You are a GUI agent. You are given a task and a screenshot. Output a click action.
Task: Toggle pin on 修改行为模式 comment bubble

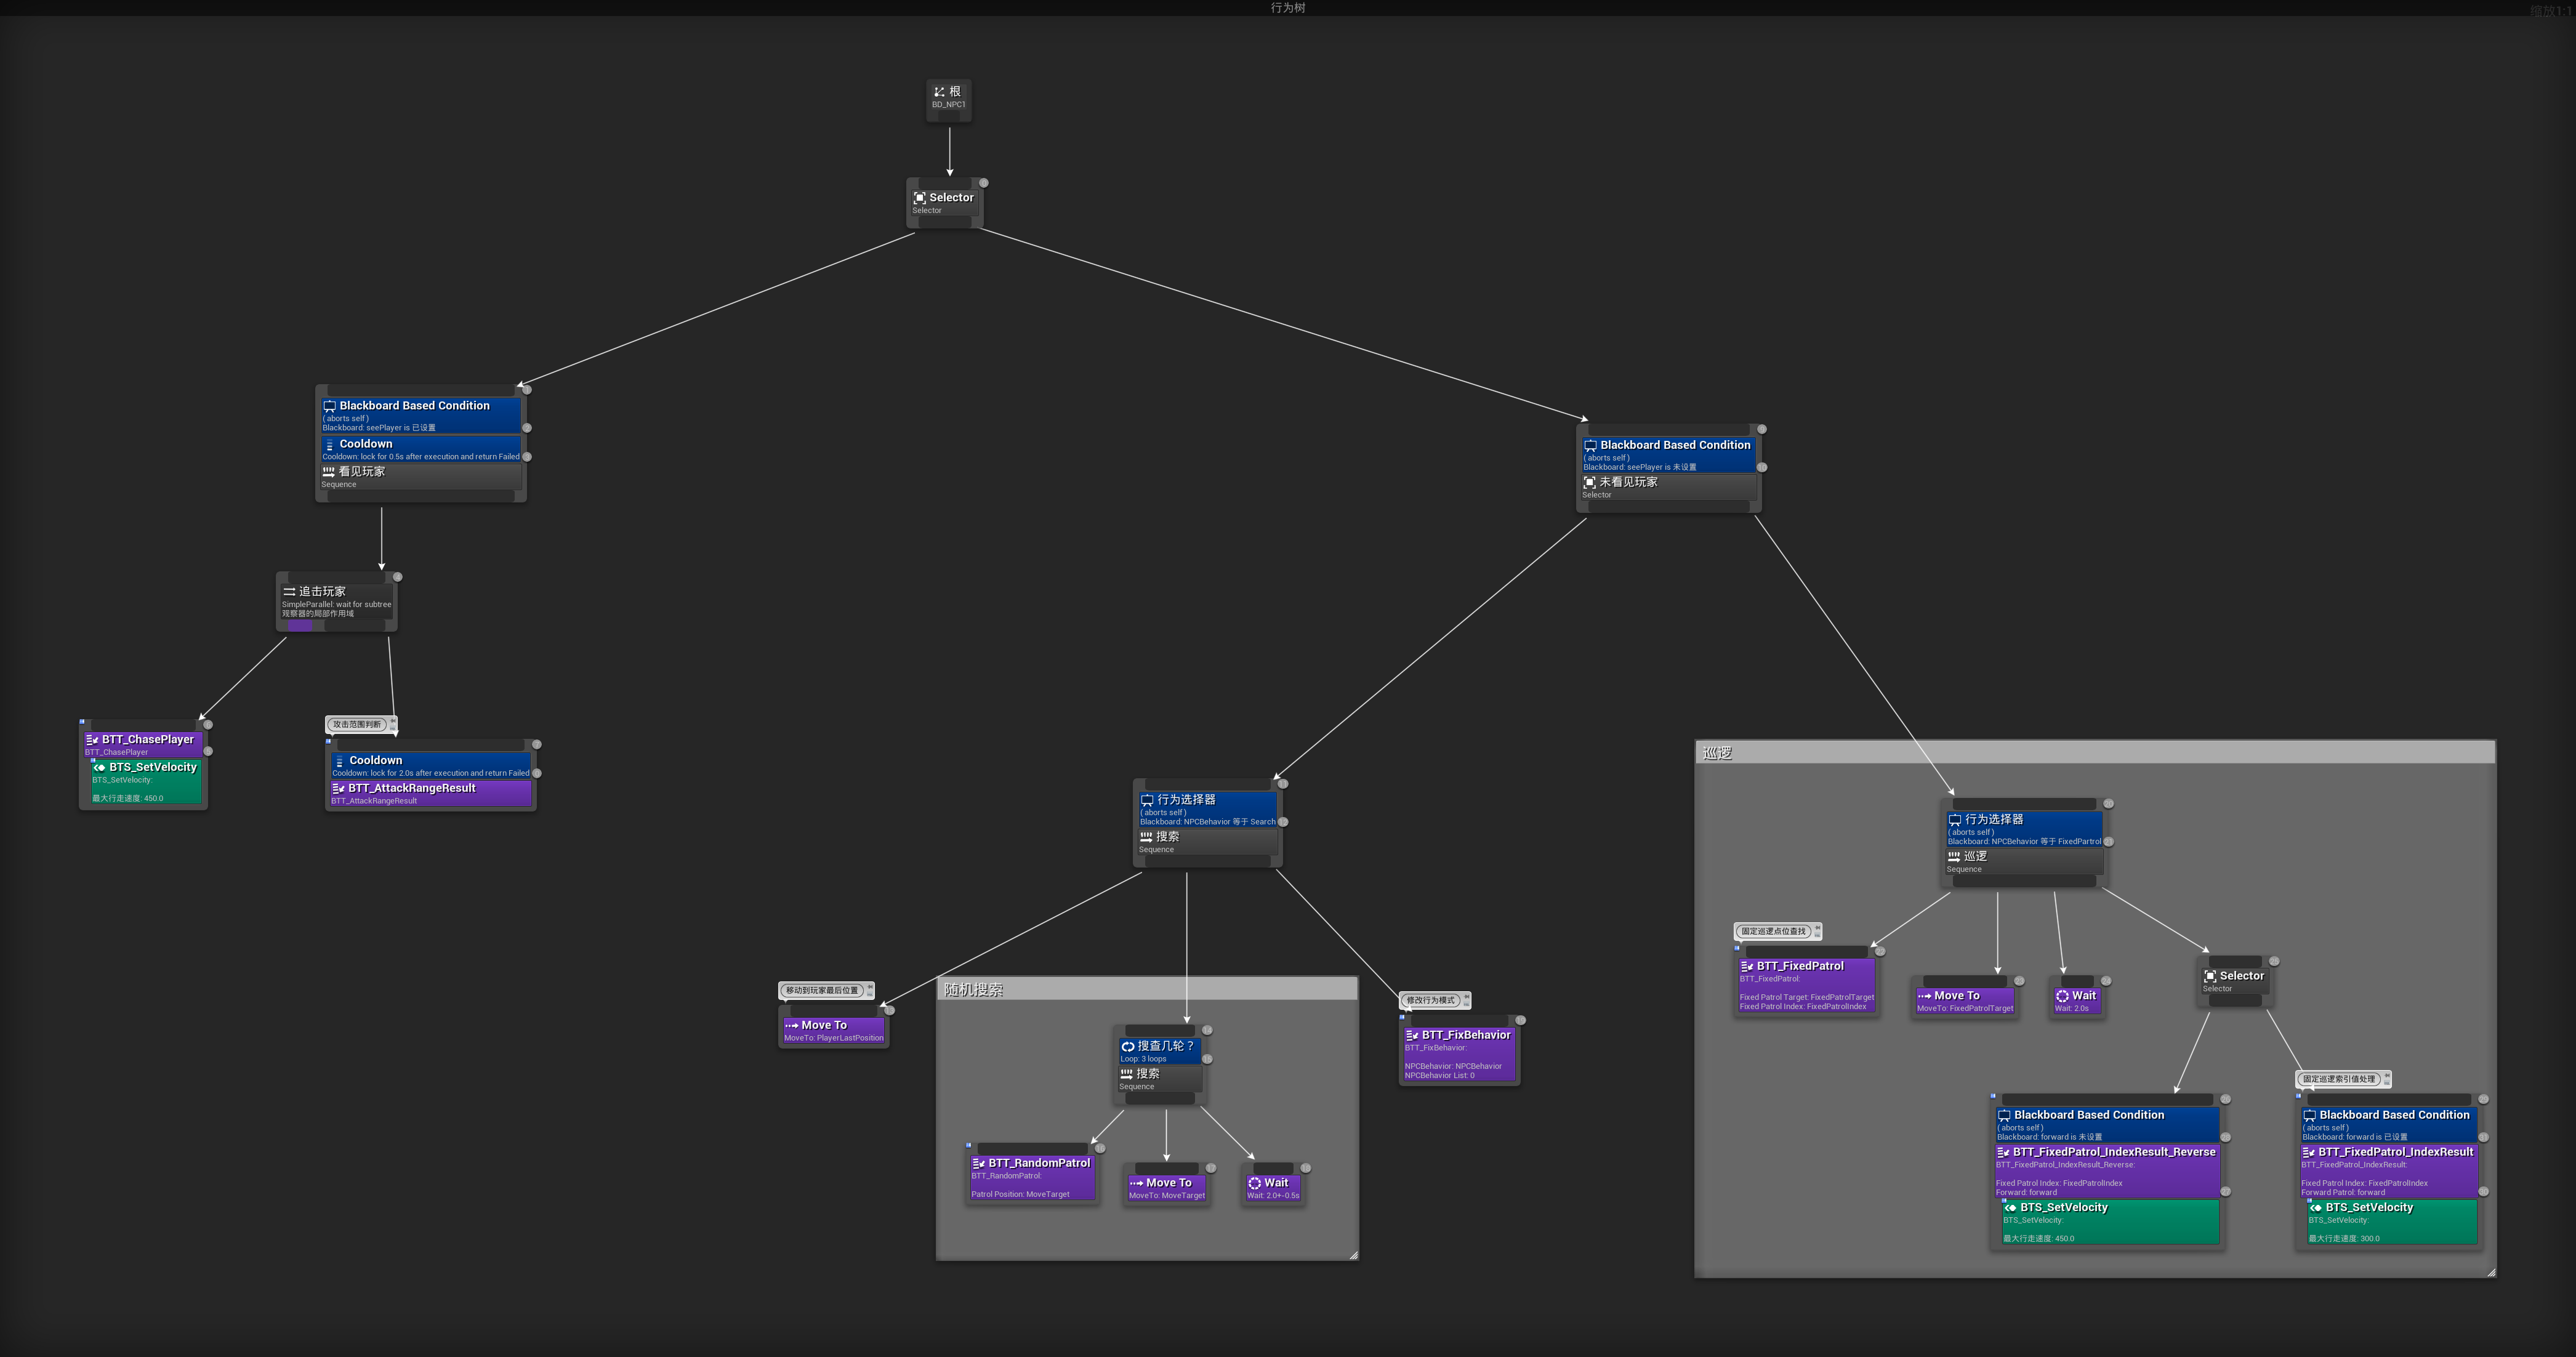[1466, 996]
